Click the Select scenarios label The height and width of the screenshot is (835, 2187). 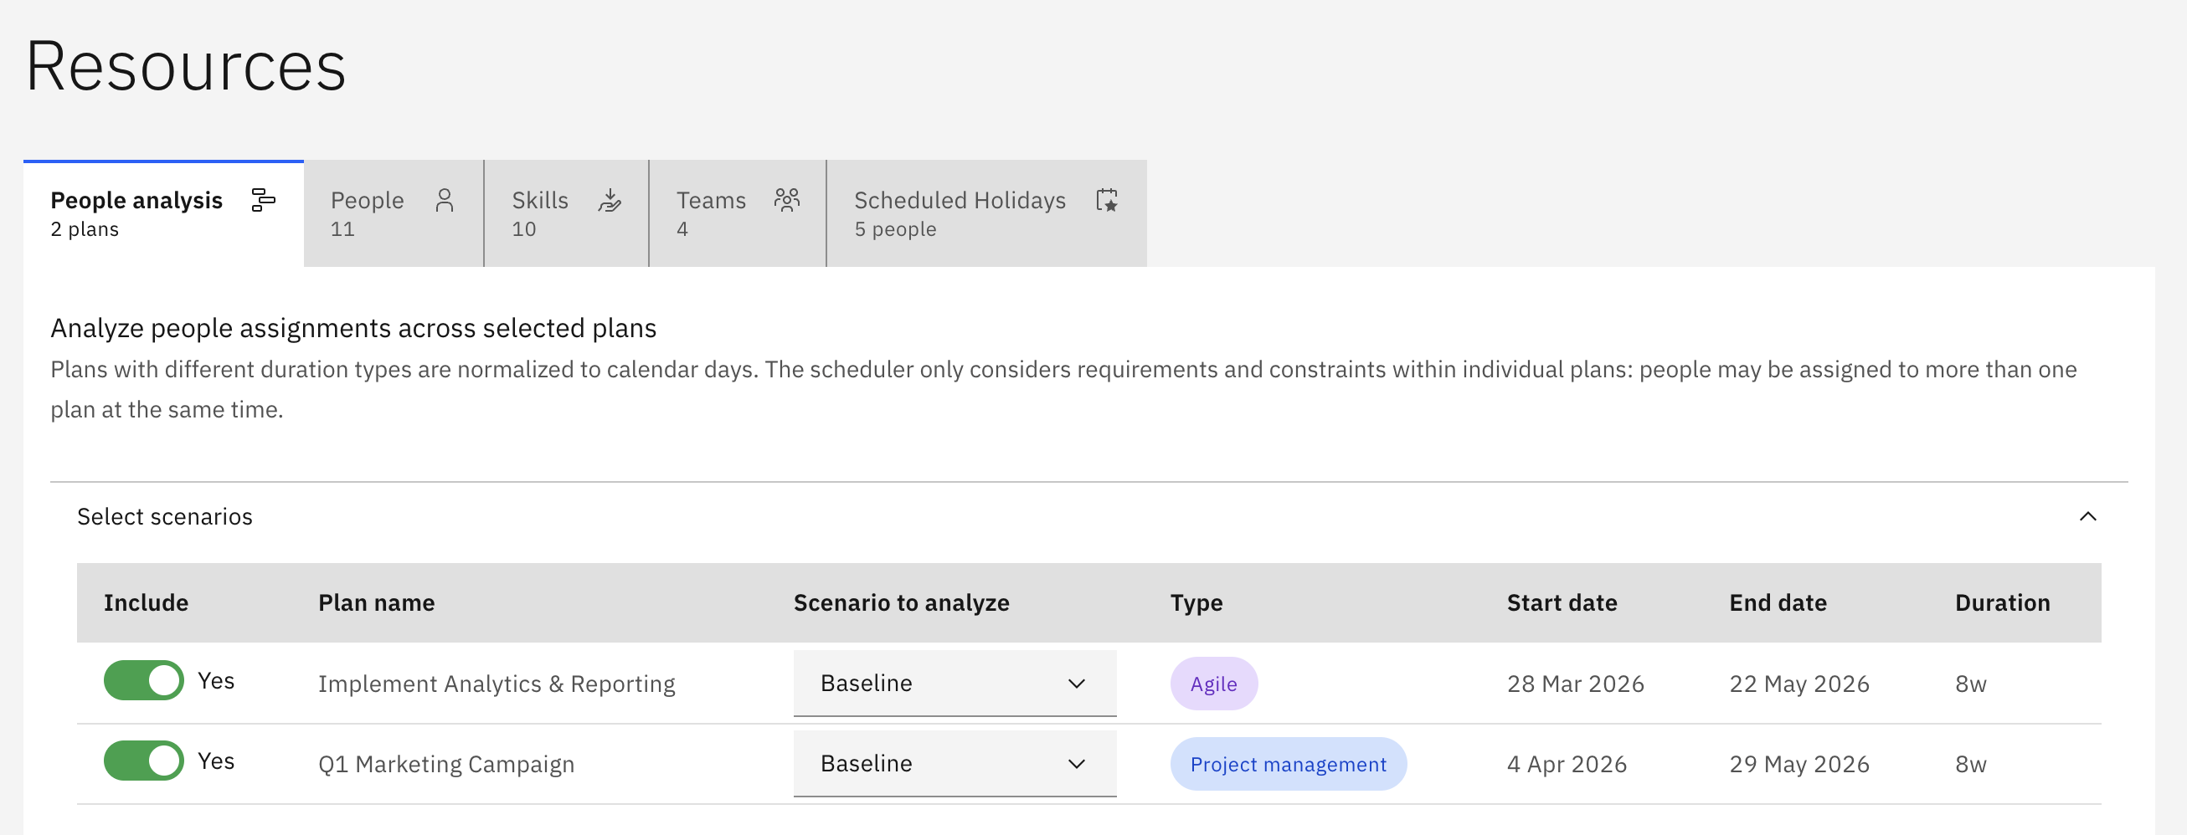tap(165, 517)
